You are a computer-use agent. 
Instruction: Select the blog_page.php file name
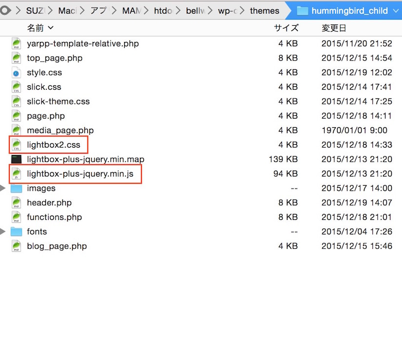tap(57, 246)
